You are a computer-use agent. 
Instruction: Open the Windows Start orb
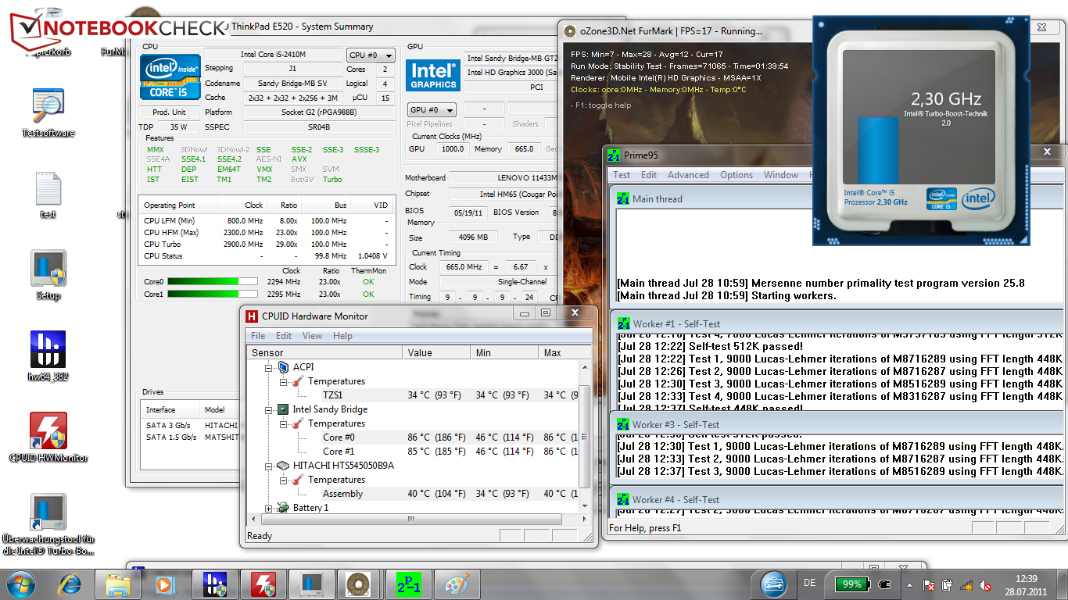[x=21, y=584]
